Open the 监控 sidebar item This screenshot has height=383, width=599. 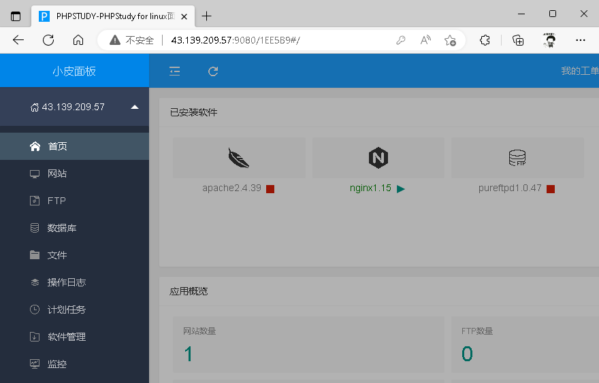pos(74,364)
